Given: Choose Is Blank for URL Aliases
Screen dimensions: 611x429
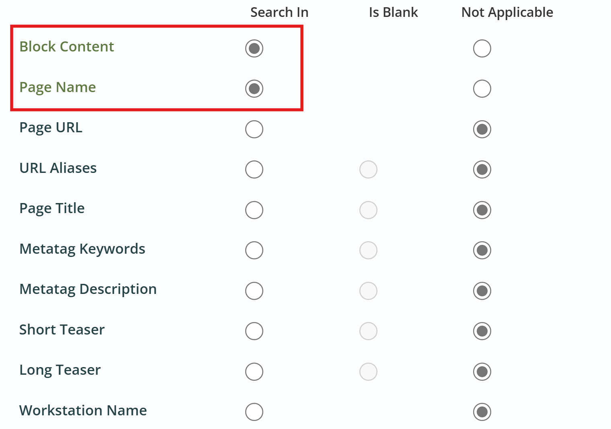Looking at the screenshot, I should click(368, 169).
